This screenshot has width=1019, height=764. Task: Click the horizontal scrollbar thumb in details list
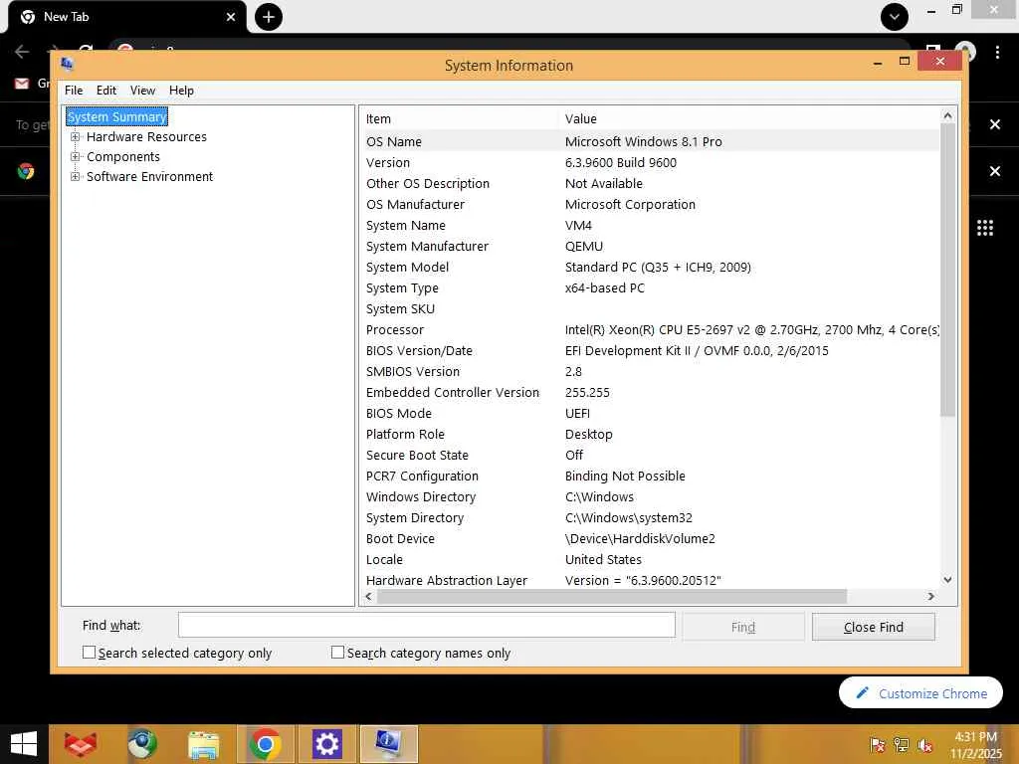[612, 597]
